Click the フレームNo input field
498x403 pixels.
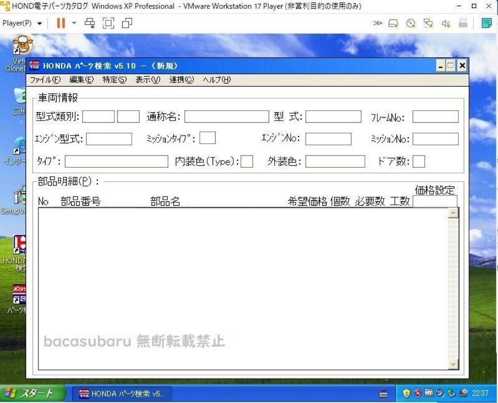(435, 117)
